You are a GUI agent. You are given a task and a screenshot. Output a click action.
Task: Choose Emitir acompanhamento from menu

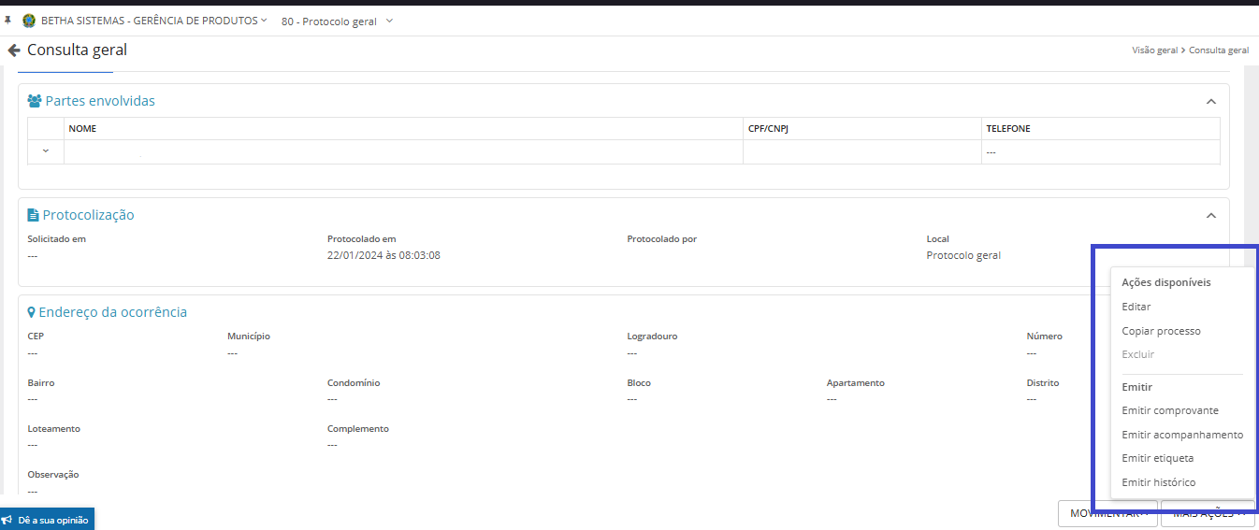click(1181, 435)
